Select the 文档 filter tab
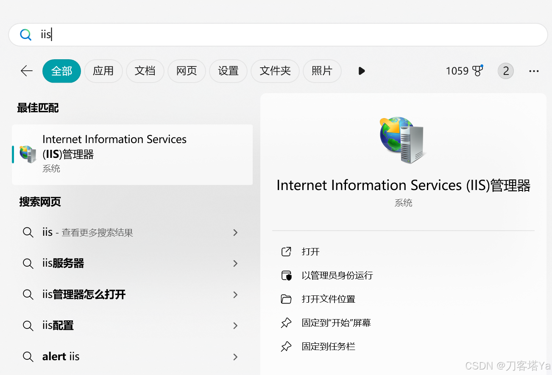This screenshot has width=552, height=375. point(145,71)
